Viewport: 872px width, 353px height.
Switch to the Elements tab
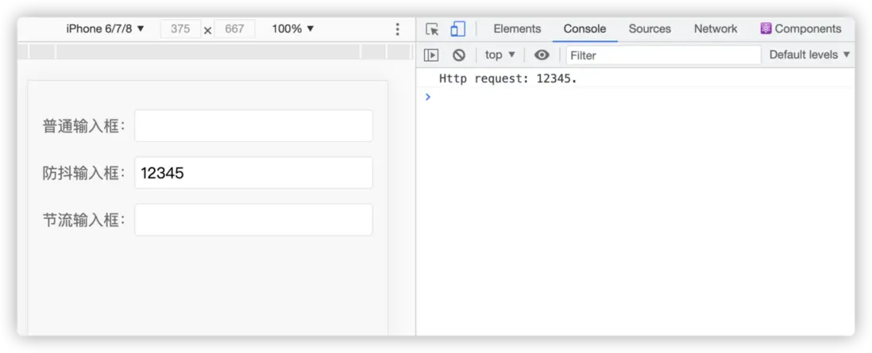pos(517,29)
